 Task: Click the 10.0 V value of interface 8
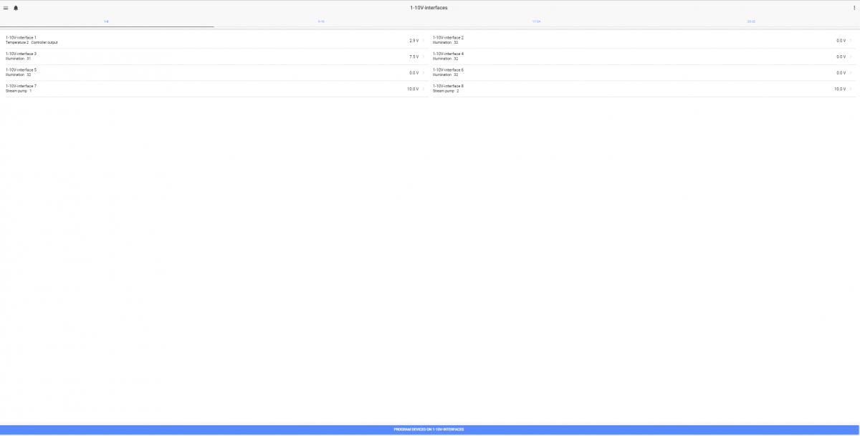click(839, 89)
